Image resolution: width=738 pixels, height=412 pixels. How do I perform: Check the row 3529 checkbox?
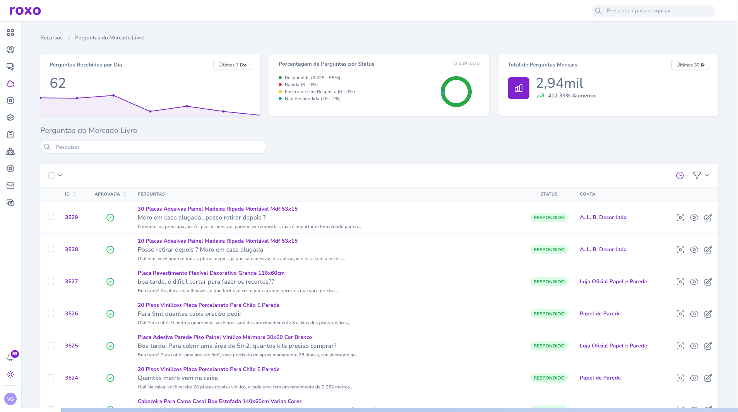51,217
